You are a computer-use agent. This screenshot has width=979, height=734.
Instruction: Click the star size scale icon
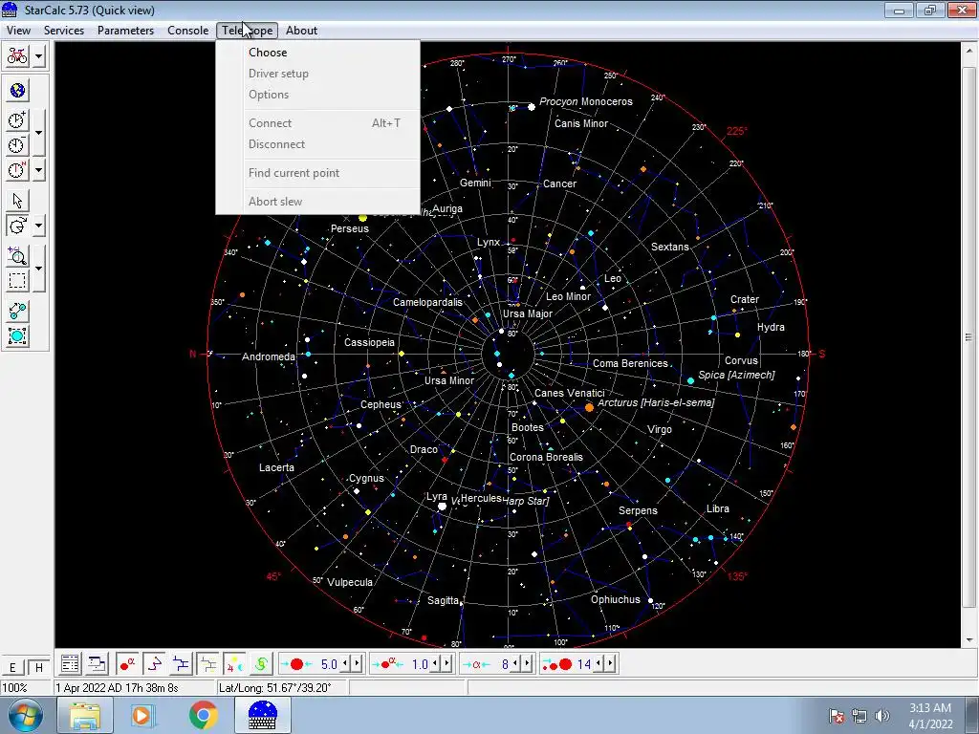pyautogui.click(x=557, y=664)
